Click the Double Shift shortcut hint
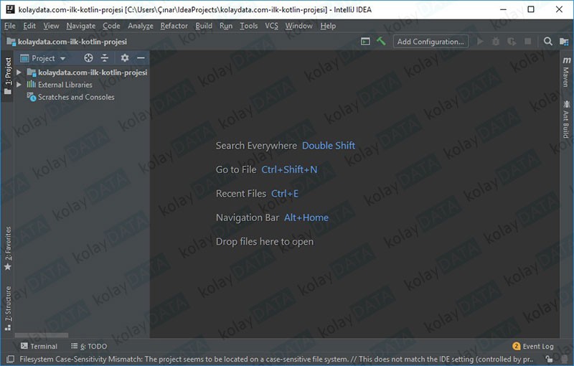The width and height of the screenshot is (574, 366). 329,146
